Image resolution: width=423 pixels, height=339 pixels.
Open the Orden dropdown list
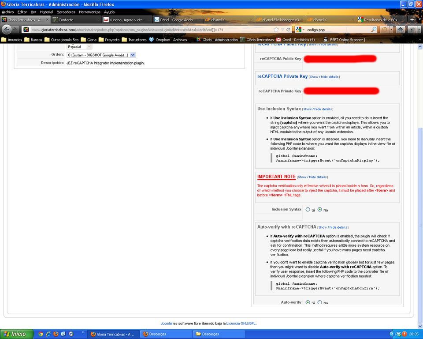(101, 55)
